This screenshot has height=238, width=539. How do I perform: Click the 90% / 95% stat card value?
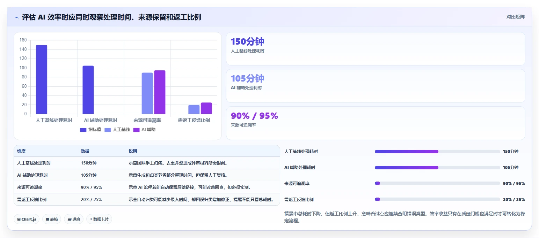tap(254, 116)
